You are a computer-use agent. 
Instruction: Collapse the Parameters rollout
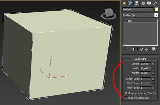[x=140, y=59]
